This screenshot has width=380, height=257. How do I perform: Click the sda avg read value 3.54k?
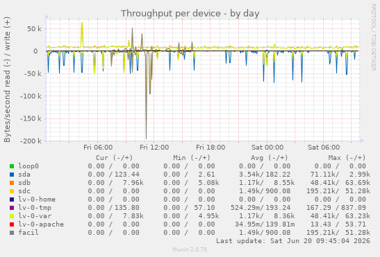tap(249, 175)
